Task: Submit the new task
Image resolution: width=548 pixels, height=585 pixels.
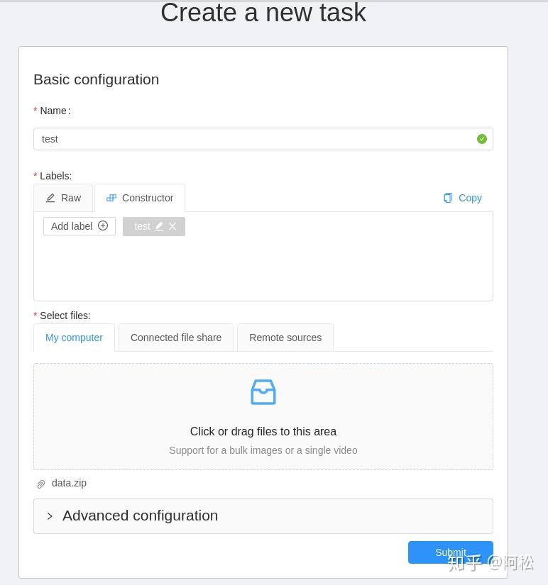Action: [450, 552]
